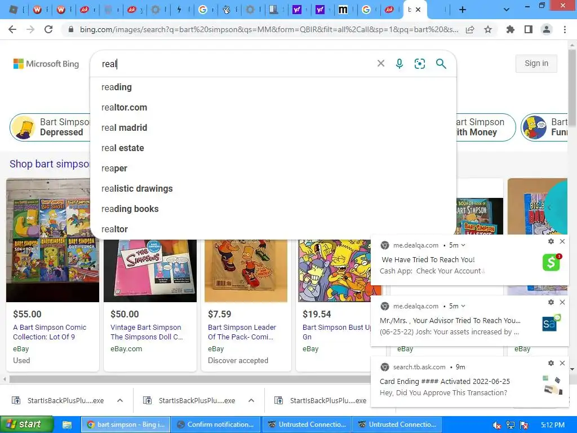Viewport: 577px width, 433px height.
Task: Open a new browser tab
Action: (463, 10)
